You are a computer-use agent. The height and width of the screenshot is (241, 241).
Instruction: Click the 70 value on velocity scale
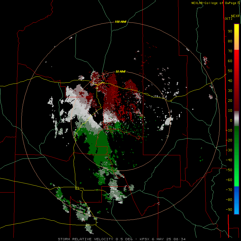[x=230, y=51]
